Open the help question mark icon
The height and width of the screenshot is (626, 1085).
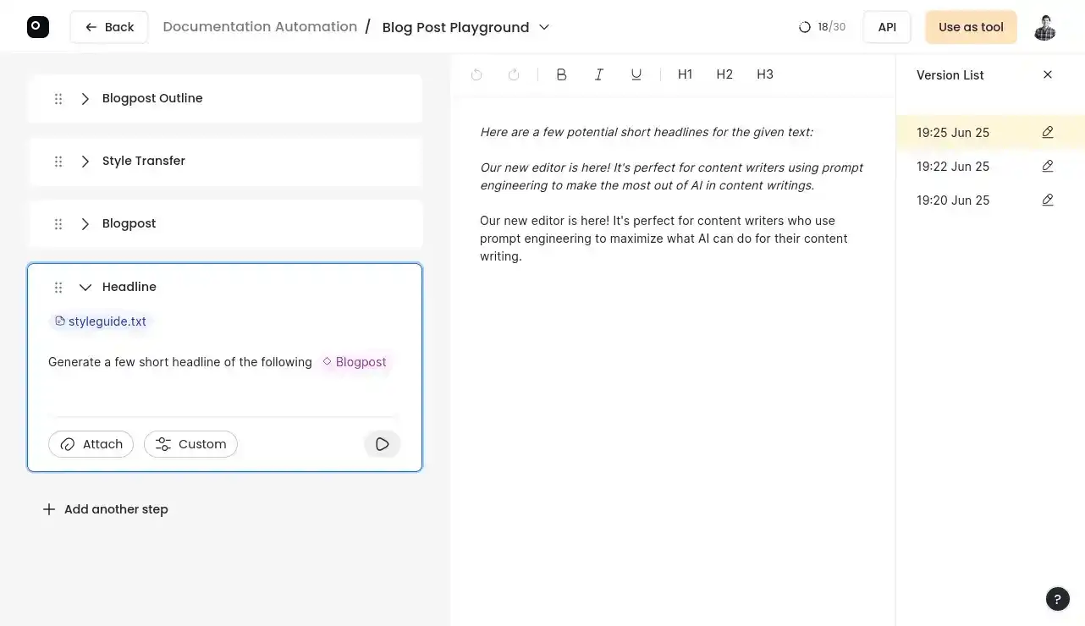coord(1057,599)
